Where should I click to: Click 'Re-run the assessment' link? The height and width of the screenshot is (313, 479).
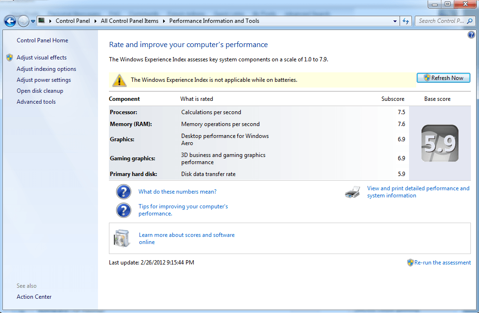pos(442,263)
